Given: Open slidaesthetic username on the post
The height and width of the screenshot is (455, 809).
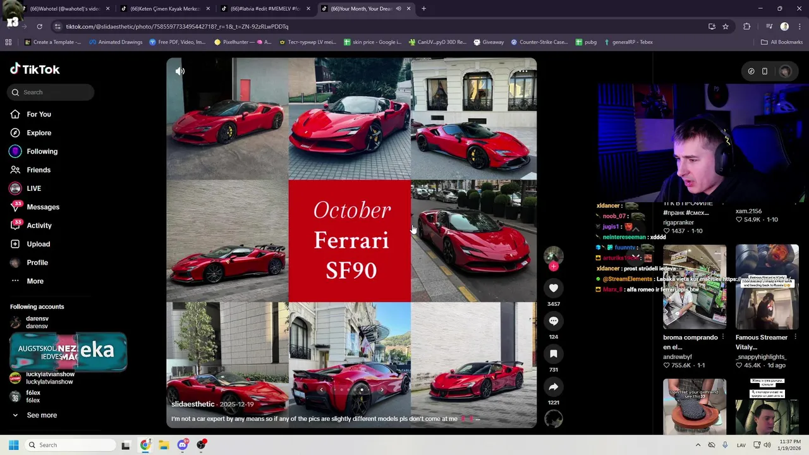Looking at the screenshot, I should point(193,404).
